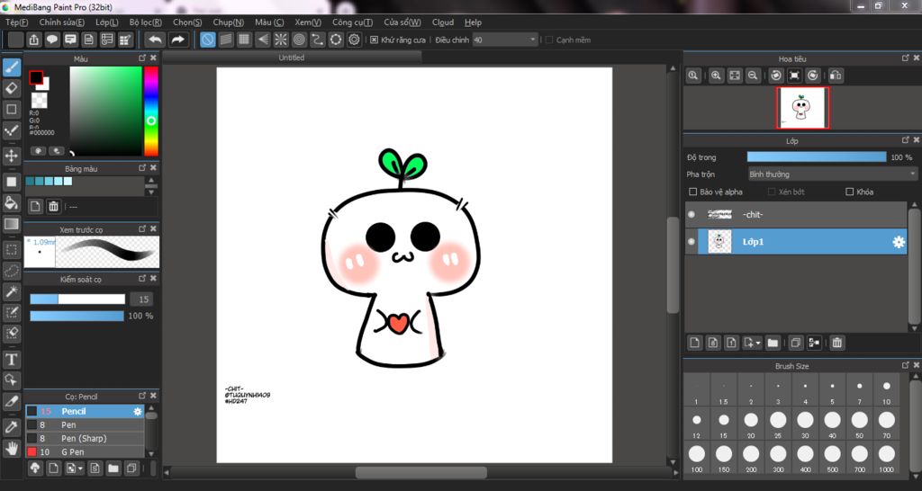Viewport: 922px width, 491px height.
Task: Open the Tệp menu
Action: 16,22
